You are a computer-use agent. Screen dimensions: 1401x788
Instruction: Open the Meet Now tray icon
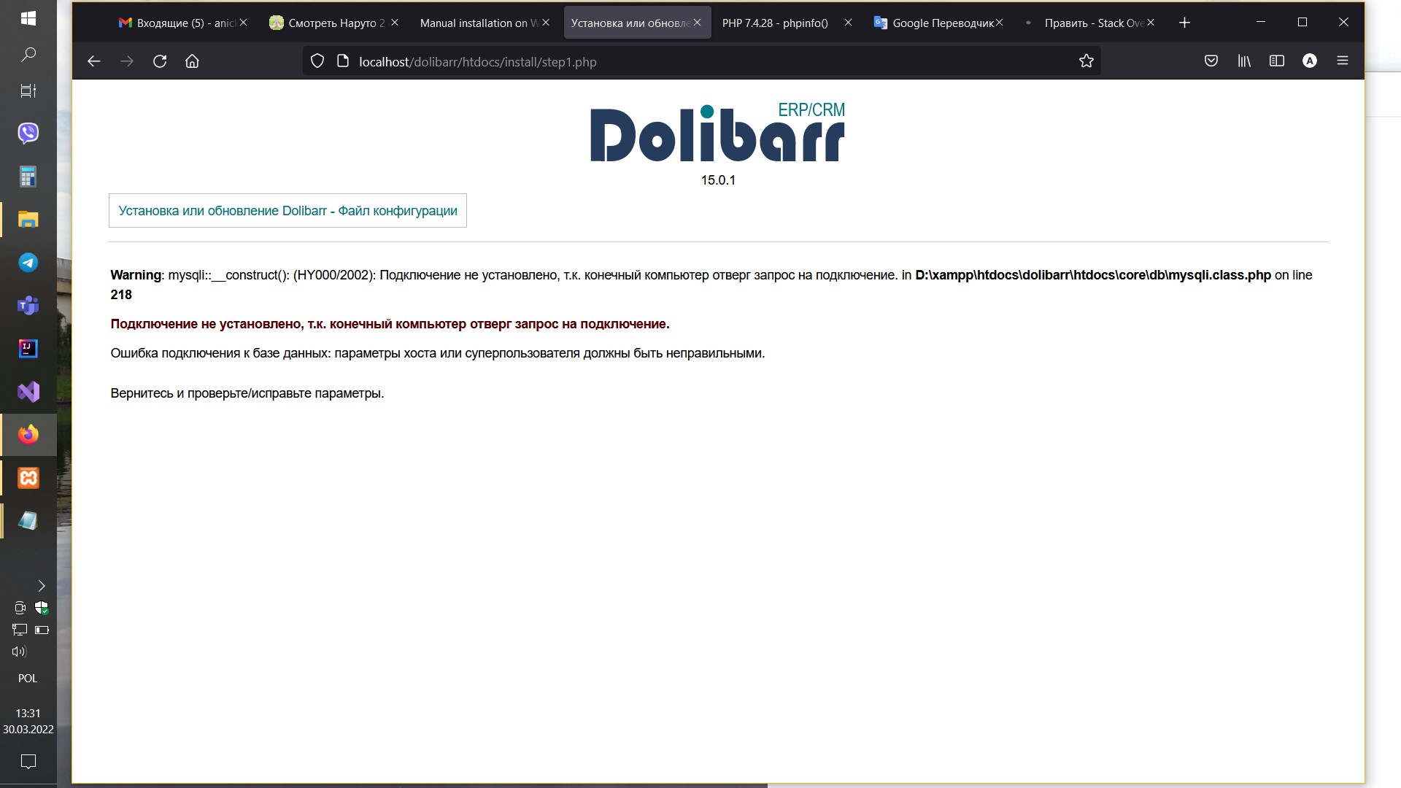[x=20, y=608]
